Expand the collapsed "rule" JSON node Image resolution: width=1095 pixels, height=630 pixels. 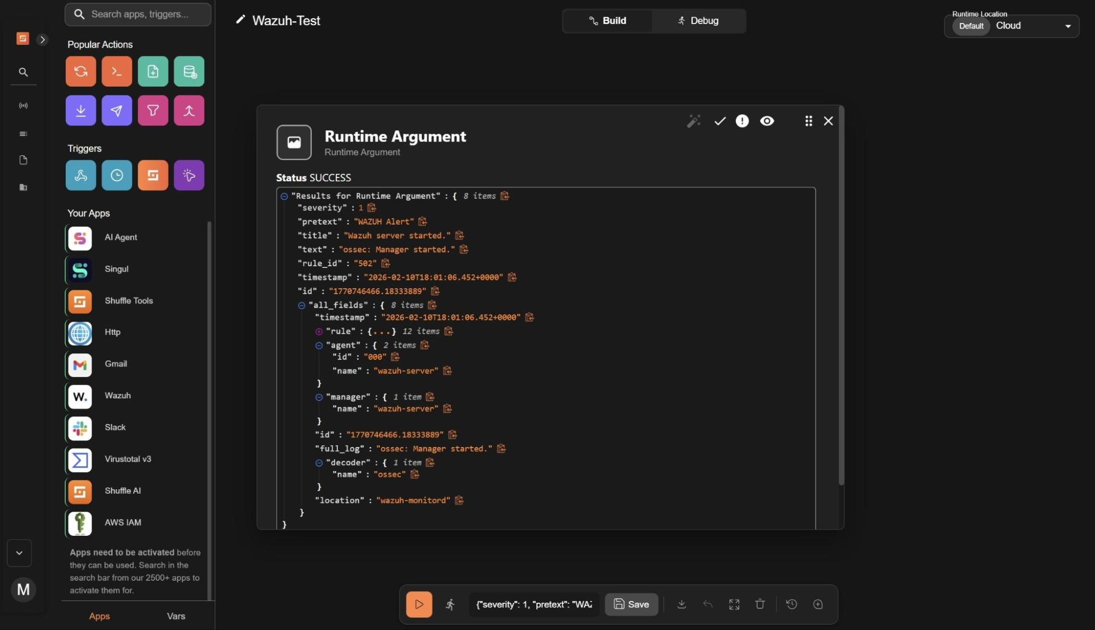(x=319, y=331)
